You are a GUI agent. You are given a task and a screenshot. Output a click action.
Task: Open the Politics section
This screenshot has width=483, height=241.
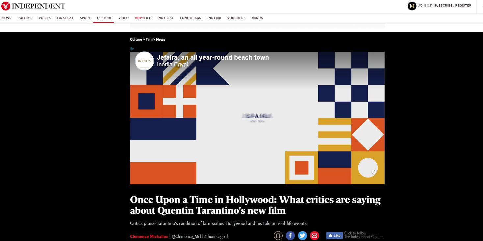click(25, 18)
